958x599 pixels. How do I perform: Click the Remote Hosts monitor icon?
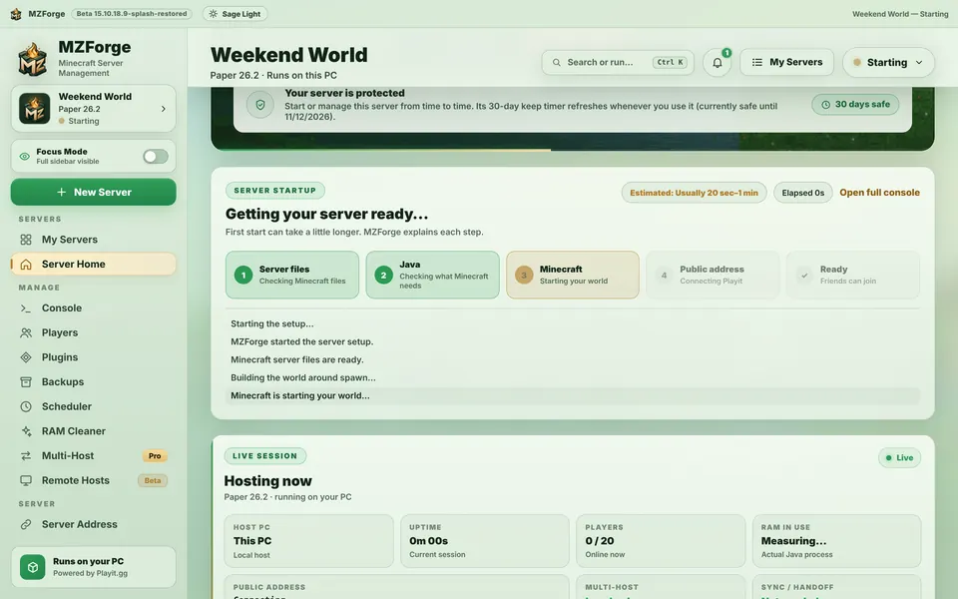click(x=26, y=480)
